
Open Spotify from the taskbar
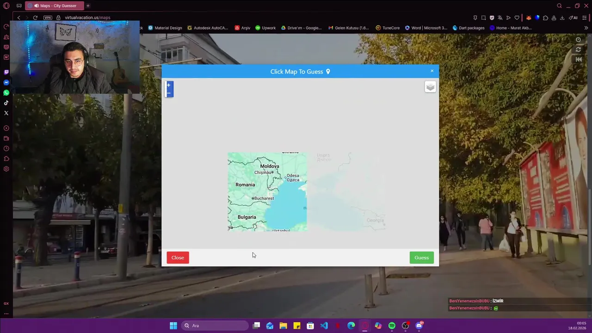pos(392,326)
